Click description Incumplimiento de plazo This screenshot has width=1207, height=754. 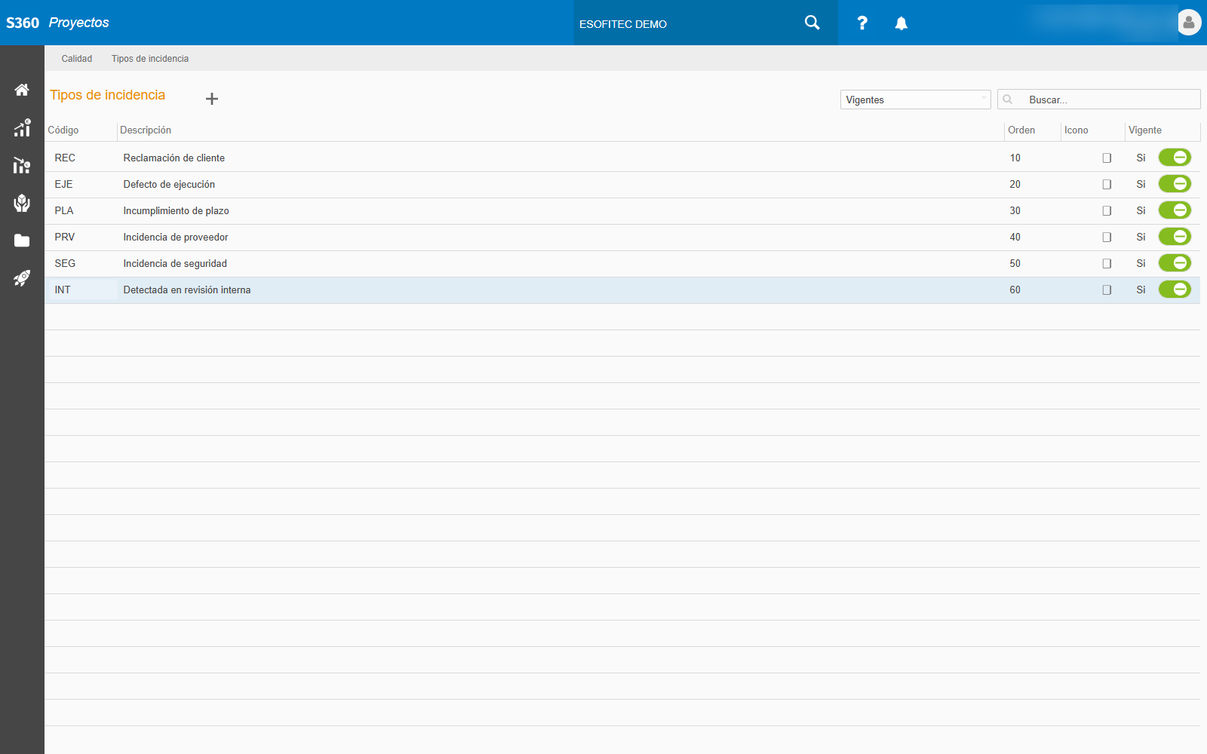click(177, 210)
